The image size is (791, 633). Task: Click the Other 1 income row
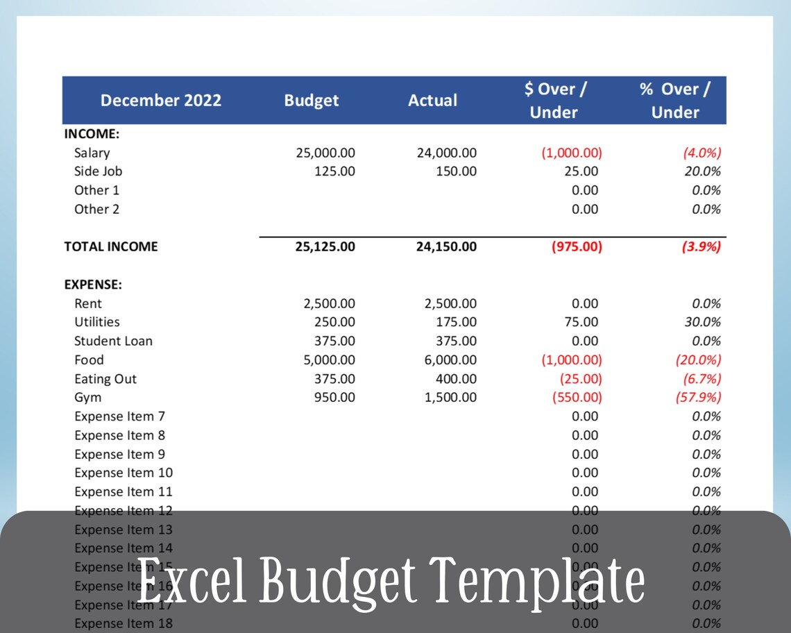[x=96, y=190]
